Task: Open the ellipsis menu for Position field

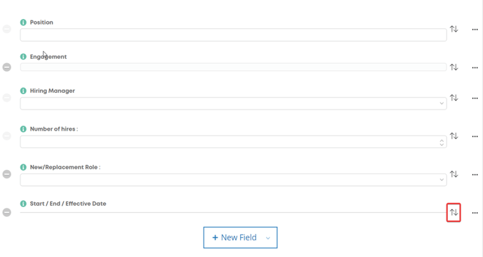Action: [x=475, y=29]
